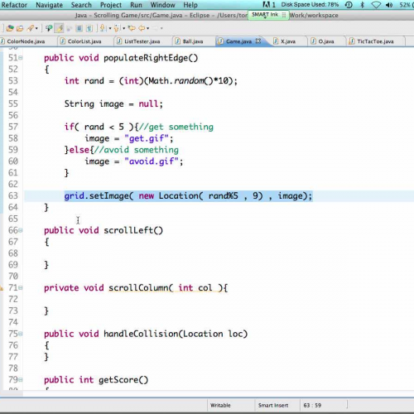Screen dimensions: 414x414
Task: Click the Open Type toolbar icon
Action: pyautogui.click(x=10, y=28)
